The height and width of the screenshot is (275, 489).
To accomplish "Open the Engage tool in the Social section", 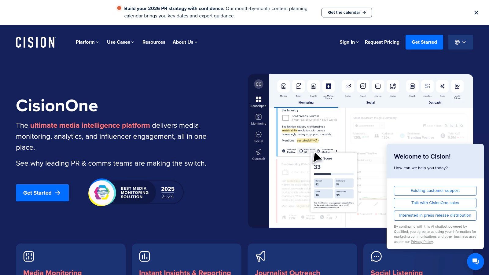I will point(393,86).
